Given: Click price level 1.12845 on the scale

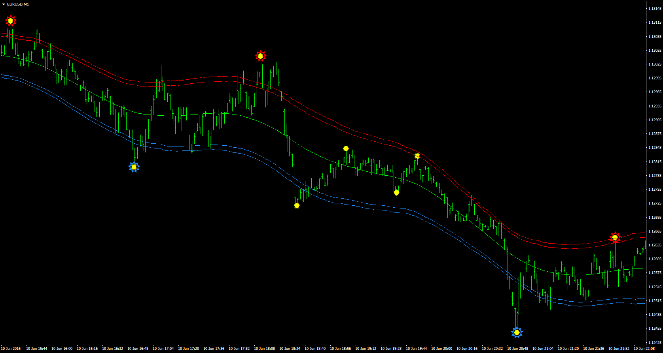Looking at the screenshot, I should 655,148.
